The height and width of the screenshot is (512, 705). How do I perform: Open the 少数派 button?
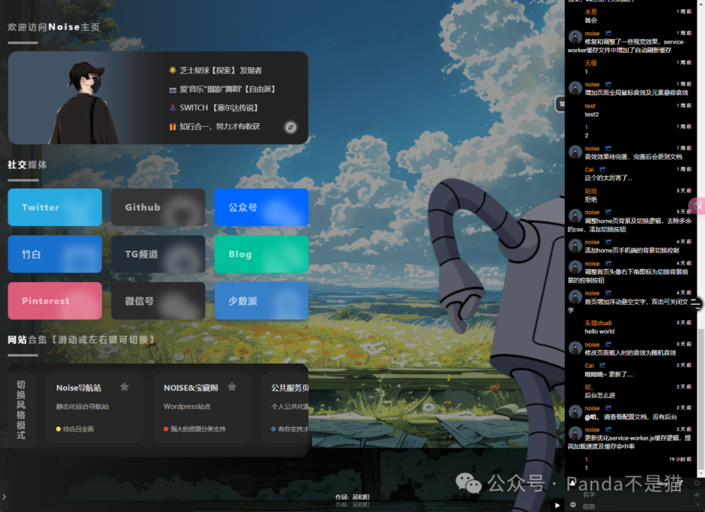tap(262, 300)
